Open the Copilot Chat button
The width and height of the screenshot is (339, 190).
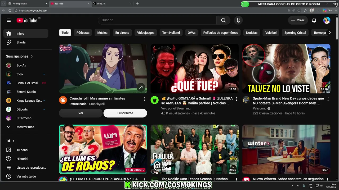pos(328,11)
